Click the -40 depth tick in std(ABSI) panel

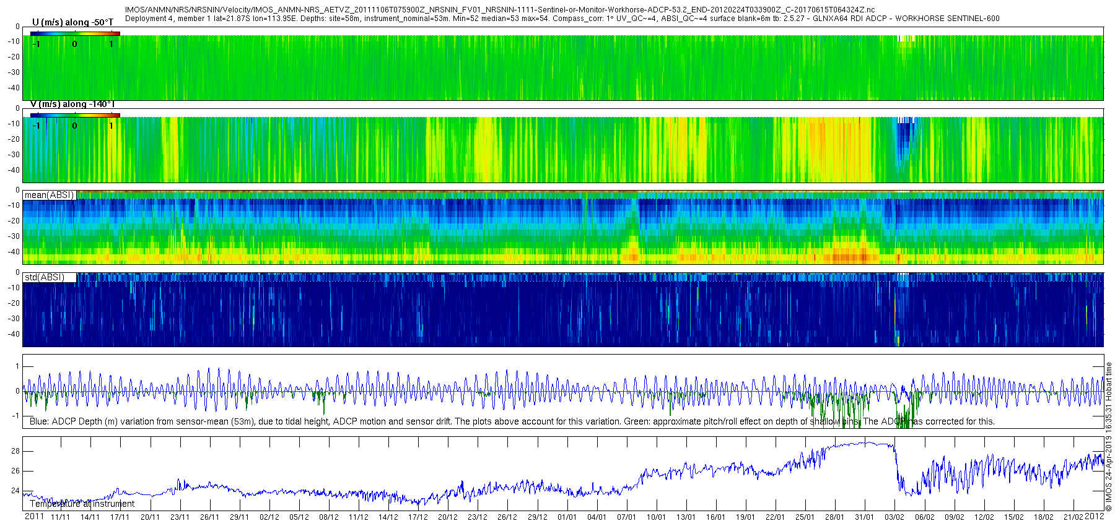(x=14, y=334)
